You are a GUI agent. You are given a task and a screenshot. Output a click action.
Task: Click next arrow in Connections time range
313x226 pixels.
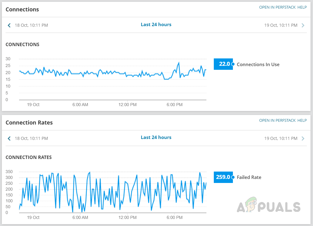click(x=303, y=25)
